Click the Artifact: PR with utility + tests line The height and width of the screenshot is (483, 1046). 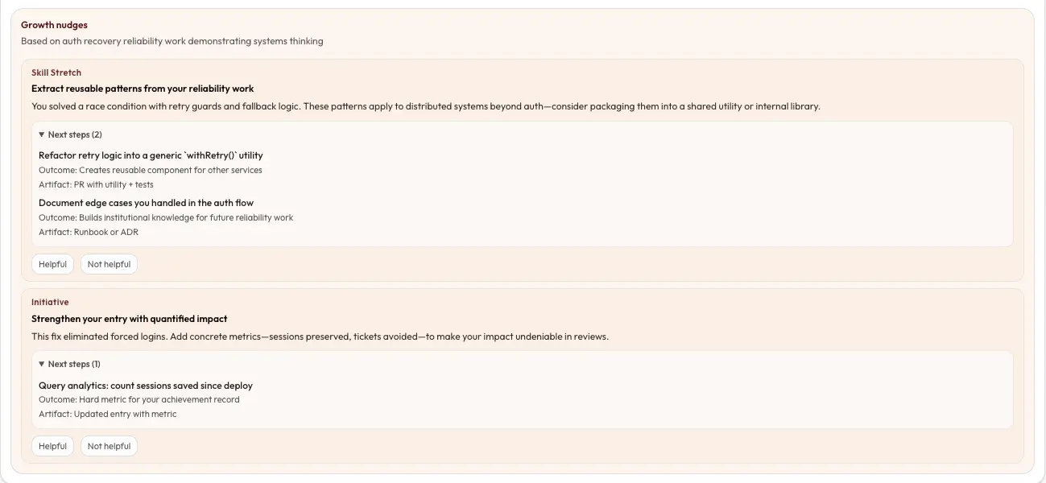pyautogui.click(x=96, y=185)
